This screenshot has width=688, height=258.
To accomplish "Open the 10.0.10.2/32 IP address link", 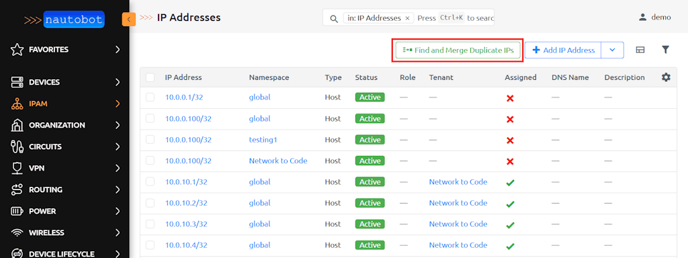I will point(186,203).
